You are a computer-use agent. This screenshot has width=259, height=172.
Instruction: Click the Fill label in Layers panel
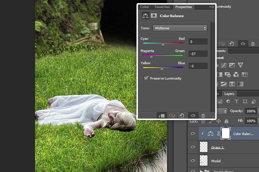click(x=240, y=121)
